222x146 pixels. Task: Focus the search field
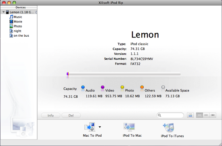click(170, 115)
